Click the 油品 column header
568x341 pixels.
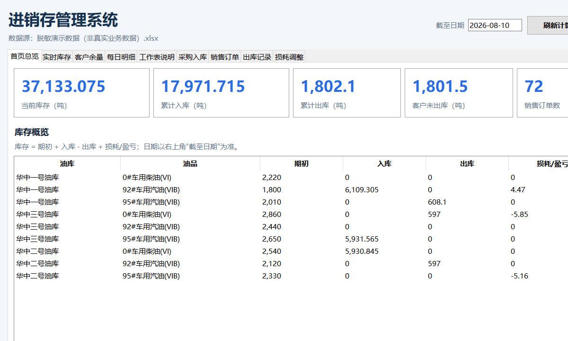pos(190,164)
